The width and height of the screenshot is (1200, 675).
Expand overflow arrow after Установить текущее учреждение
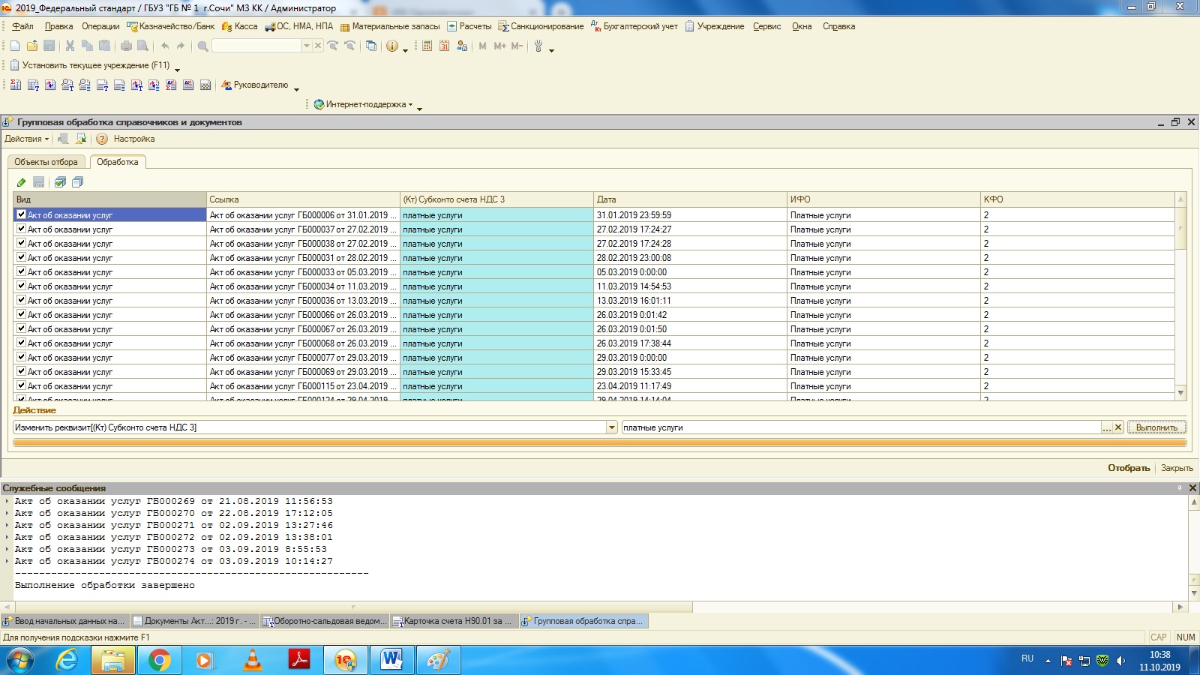(177, 70)
